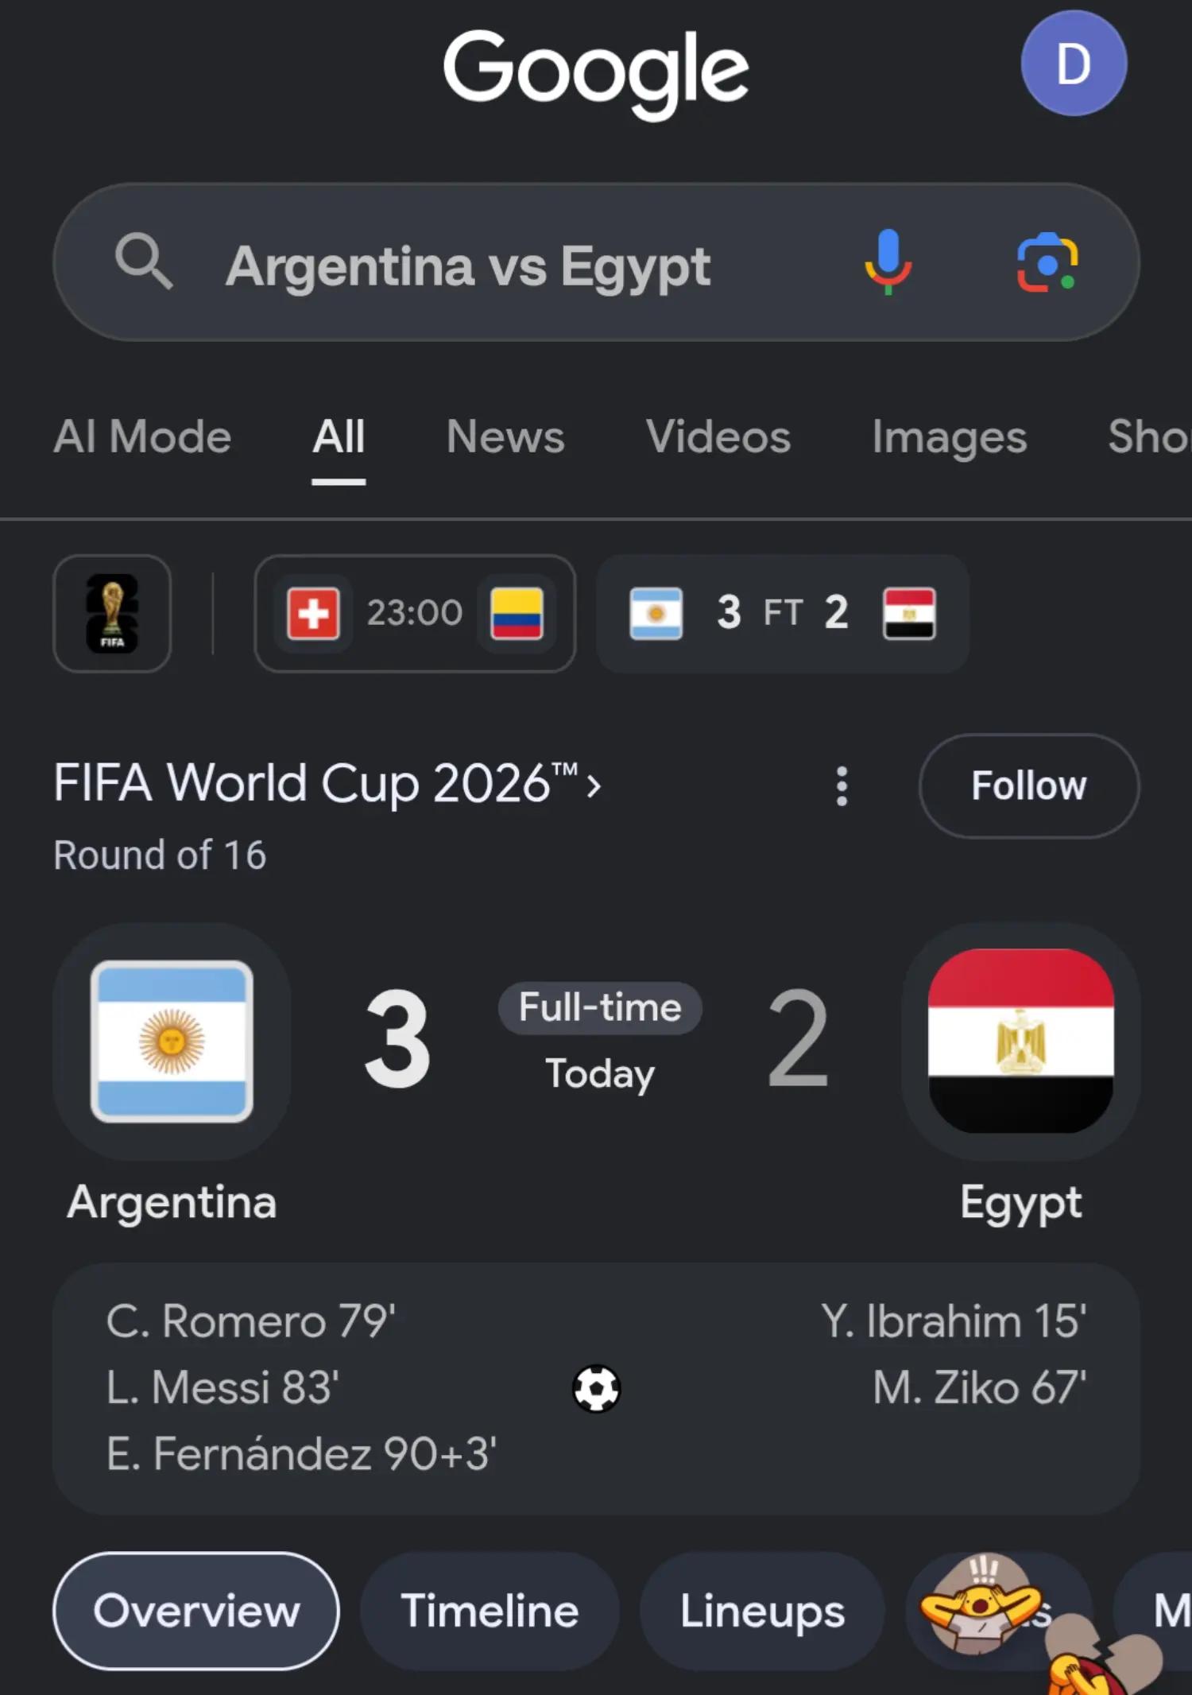The image size is (1192, 1695).
Task: Open the three-dot options menu
Action: [x=842, y=786]
